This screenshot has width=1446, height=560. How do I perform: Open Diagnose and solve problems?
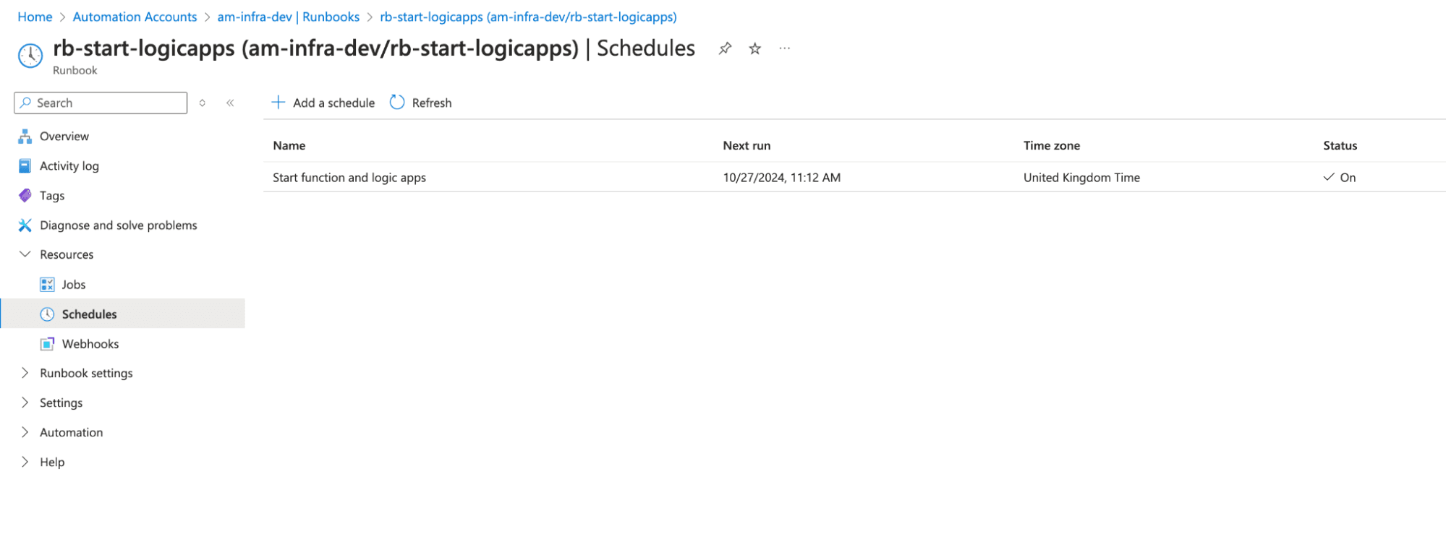click(x=118, y=225)
